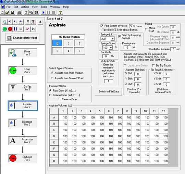Enable the Do Tip Touch checkbox
185x174 pixels.
click(x=153, y=65)
